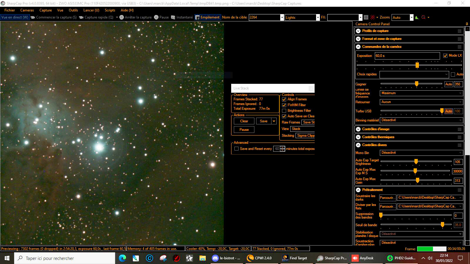Open the Scripts menu
The image size is (470, 264).
point(110,10)
